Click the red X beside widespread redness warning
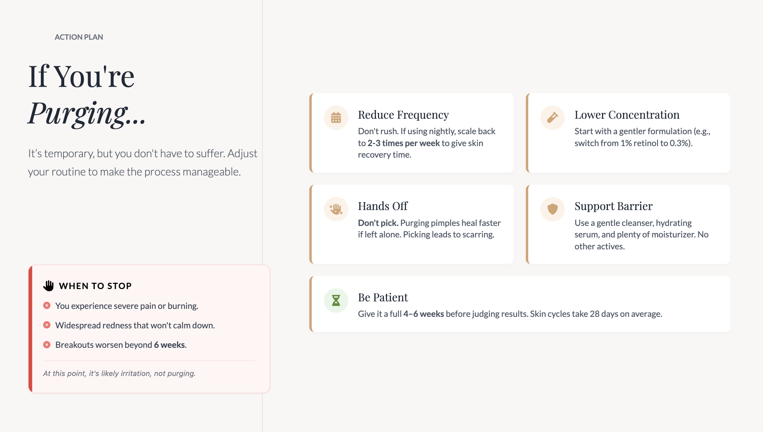The height and width of the screenshot is (432, 763). [47, 325]
